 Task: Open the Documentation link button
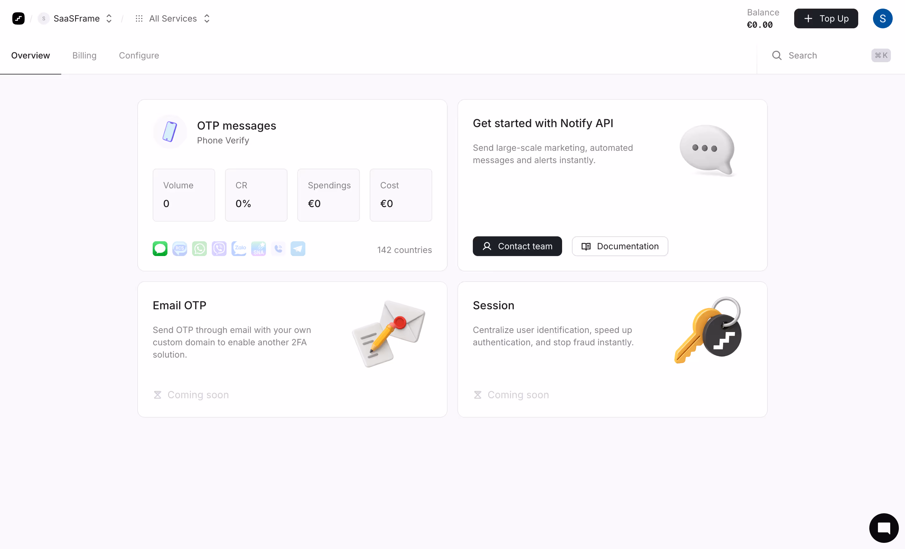pyautogui.click(x=620, y=246)
